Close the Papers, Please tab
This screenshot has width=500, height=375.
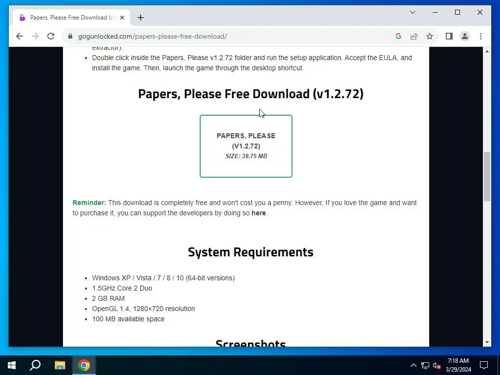[x=122, y=18]
